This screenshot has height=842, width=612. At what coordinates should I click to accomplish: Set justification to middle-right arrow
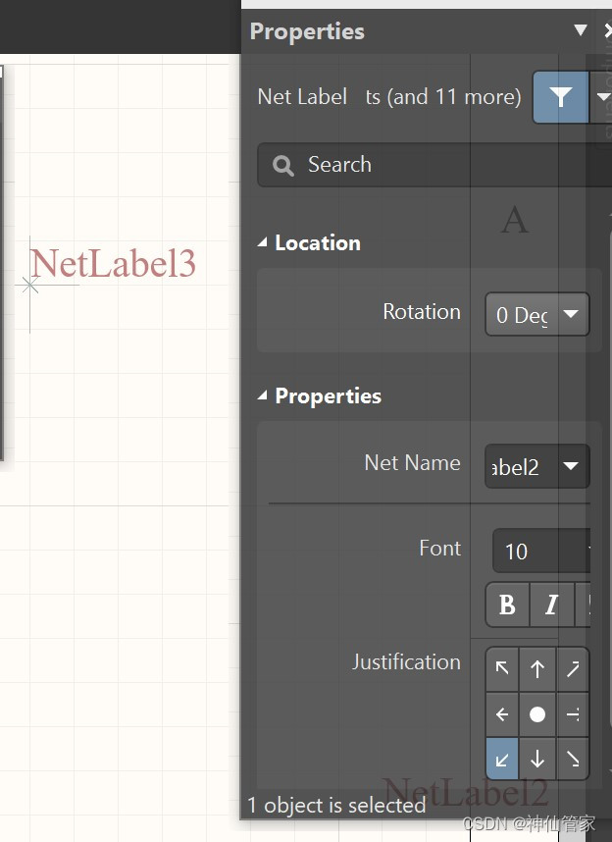(x=573, y=714)
